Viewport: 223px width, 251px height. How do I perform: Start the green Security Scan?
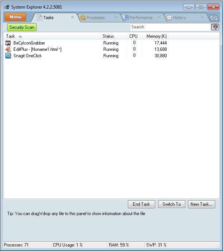22,27
